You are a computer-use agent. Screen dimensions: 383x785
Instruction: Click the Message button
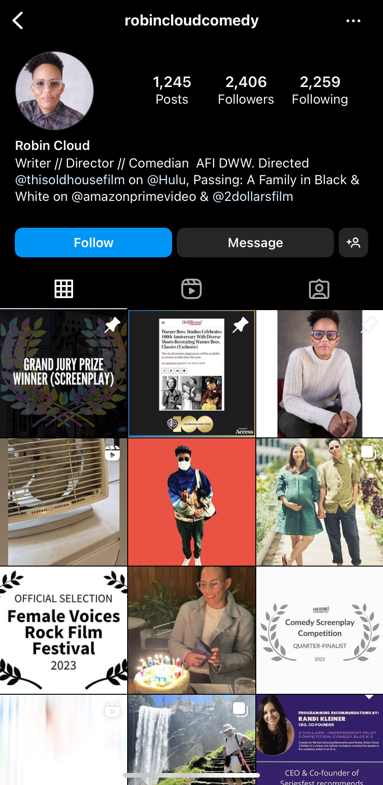pyautogui.click(x=255, y=243)
